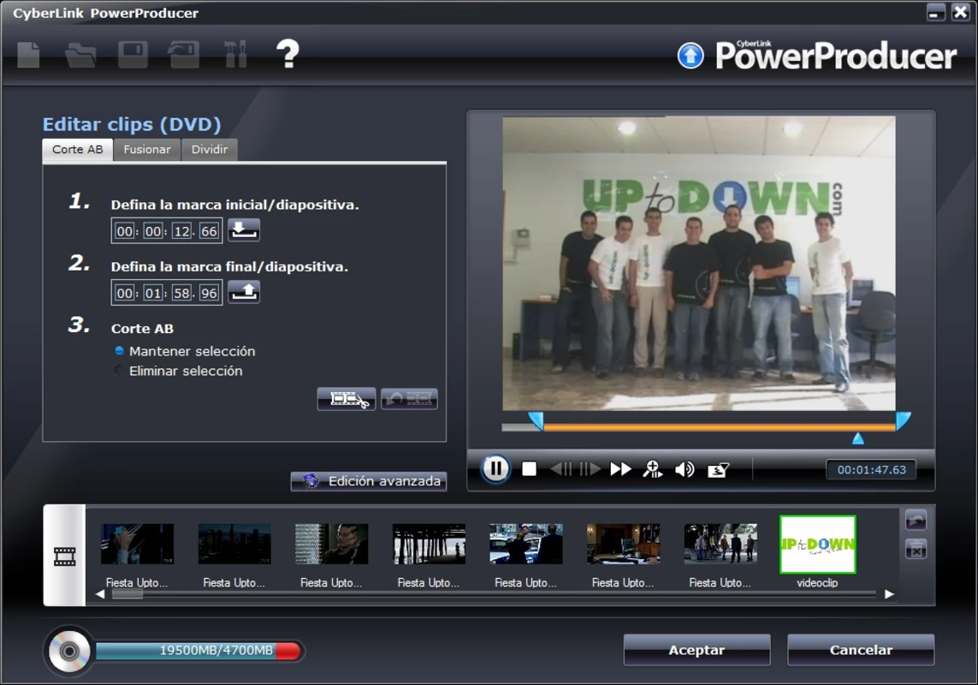The height and width of the screenshot is (685, 978).
Task: Select the Eliminar selección option
Action: 179,371
